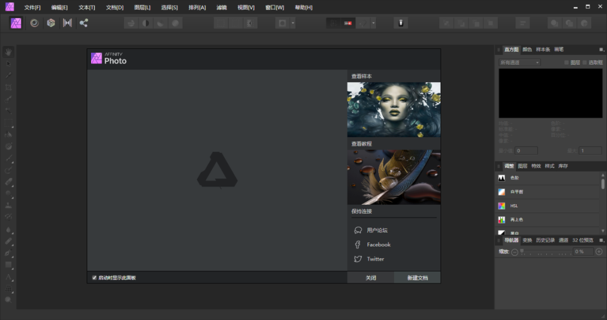Open the Facebook link

click(379, 245)
